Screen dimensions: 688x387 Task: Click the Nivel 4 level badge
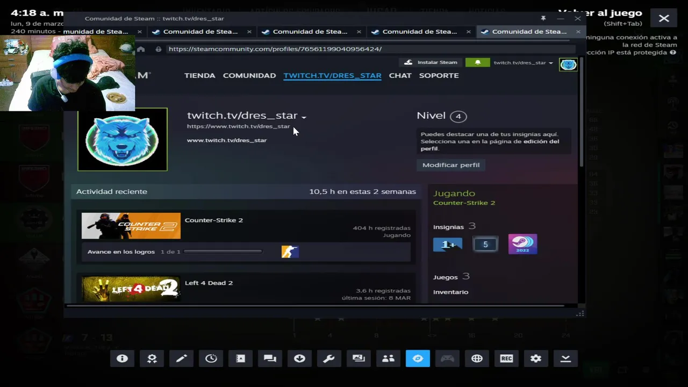[458, 116]
